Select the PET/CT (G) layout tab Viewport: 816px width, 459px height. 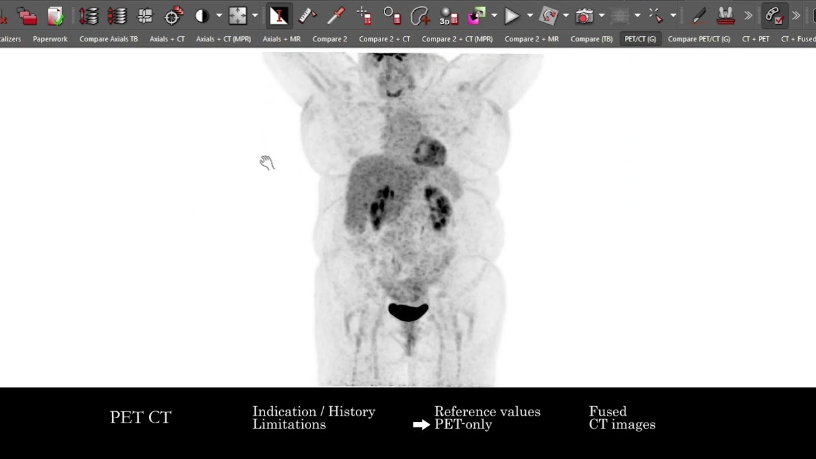(640, 39)
